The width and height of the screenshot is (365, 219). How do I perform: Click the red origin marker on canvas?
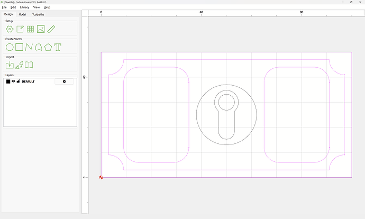click(x=101, y=177)
